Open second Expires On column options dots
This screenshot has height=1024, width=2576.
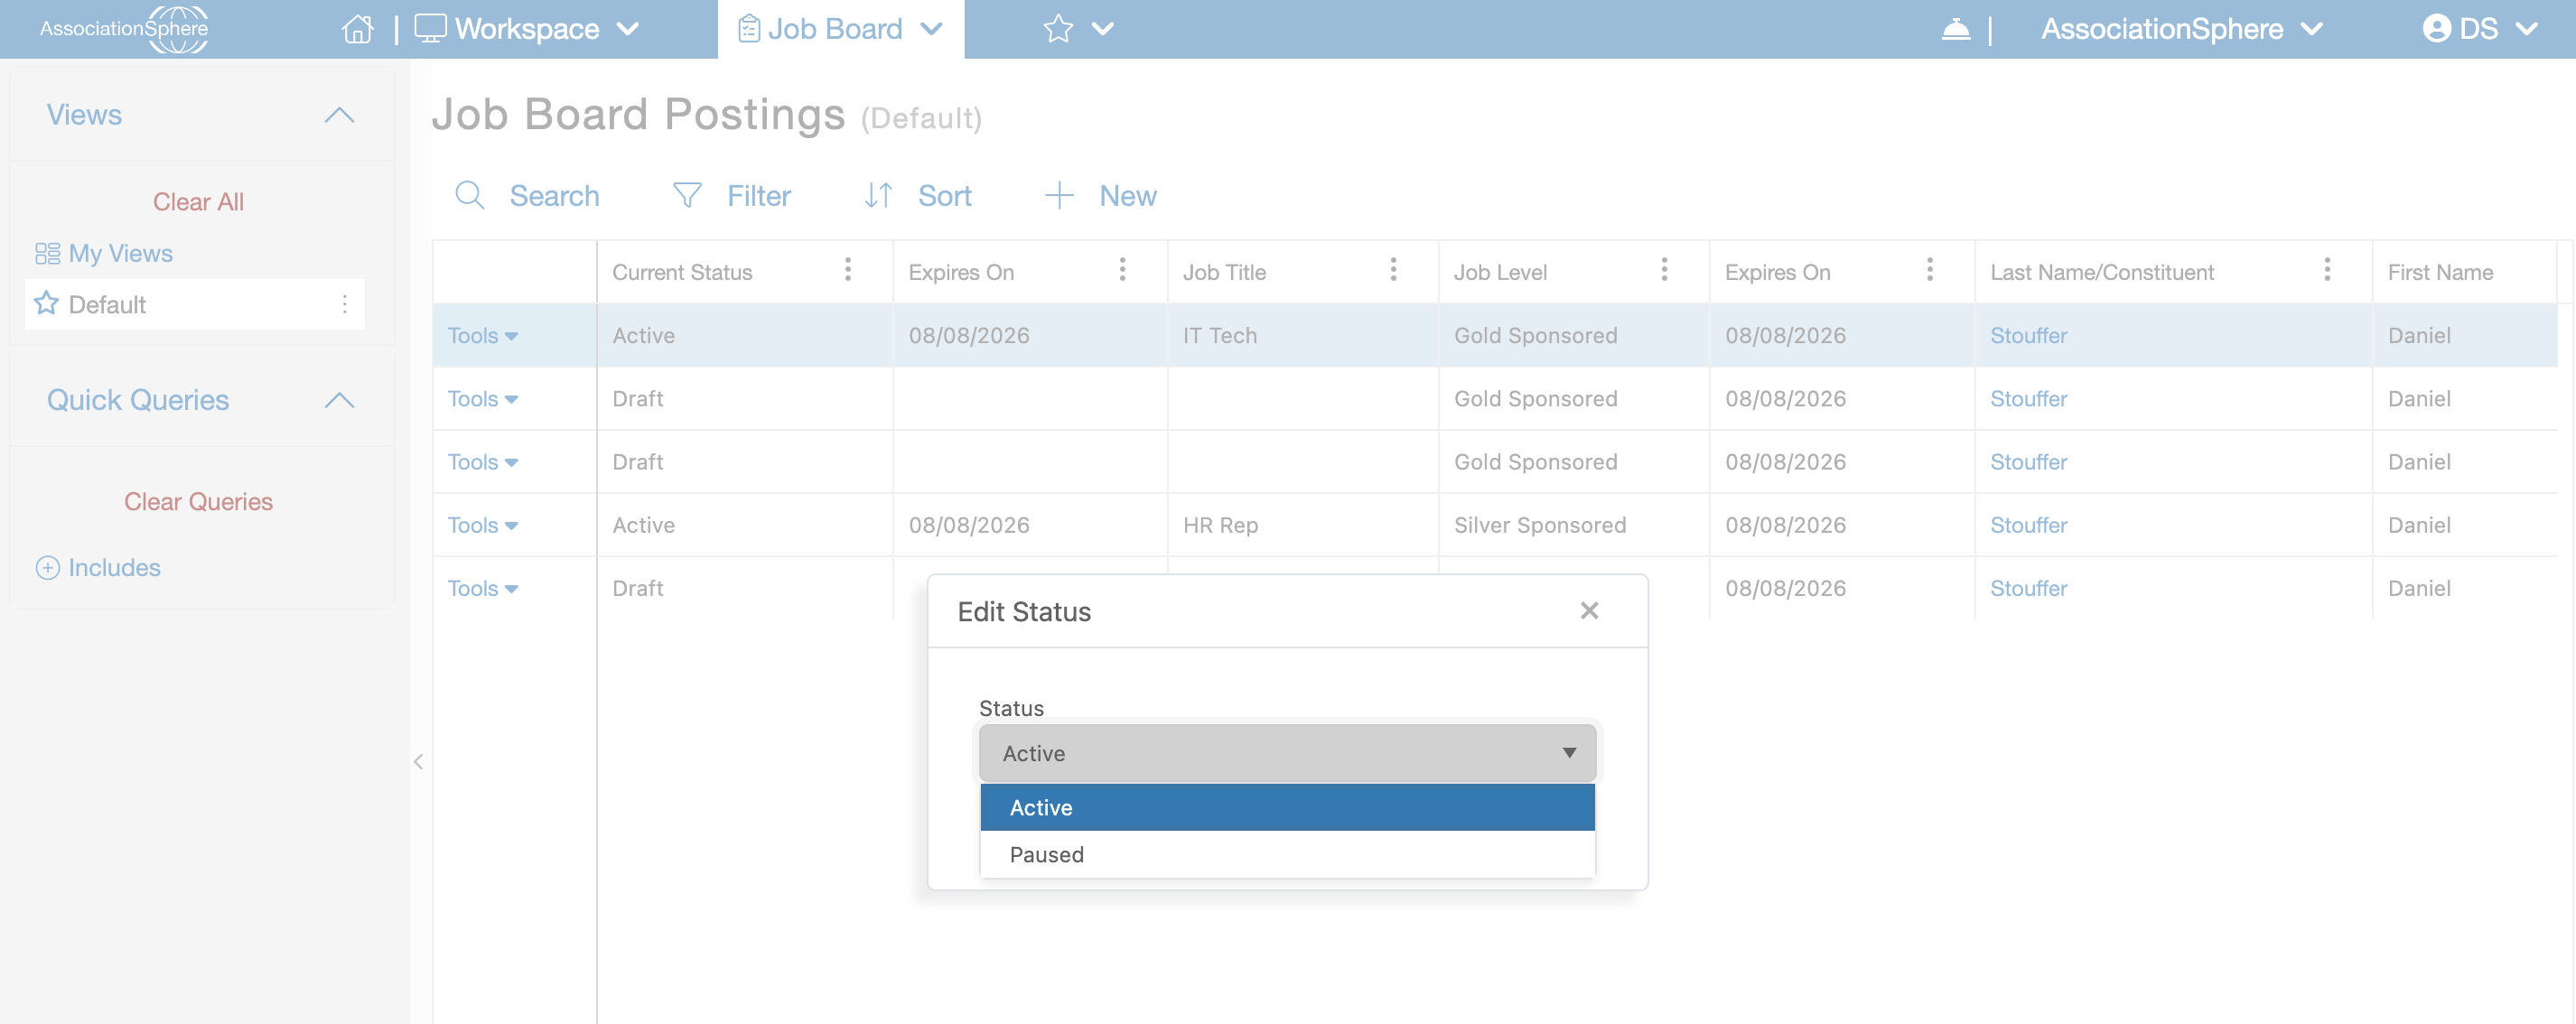pos(1930,270)
